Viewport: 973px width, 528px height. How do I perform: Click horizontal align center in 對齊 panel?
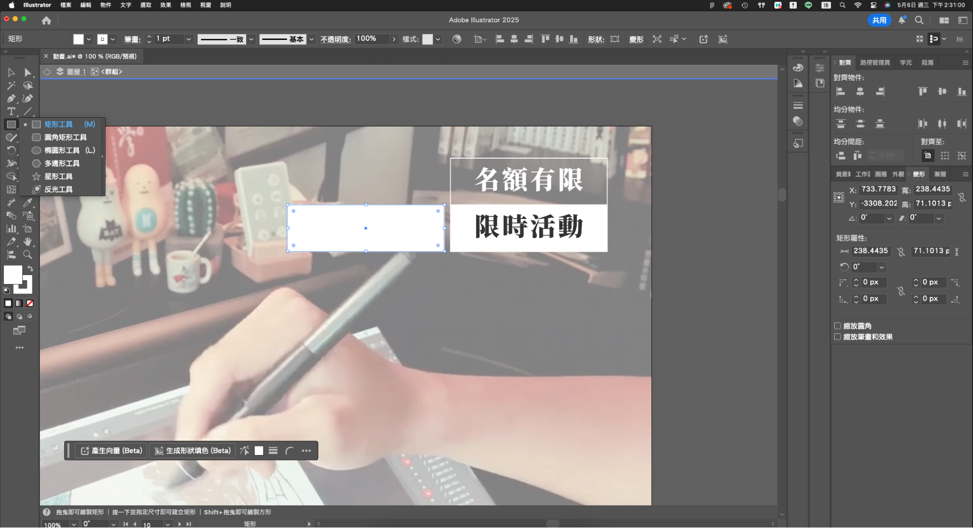click(860, 91)
